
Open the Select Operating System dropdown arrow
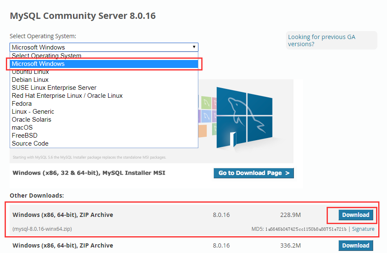point(194,47)
